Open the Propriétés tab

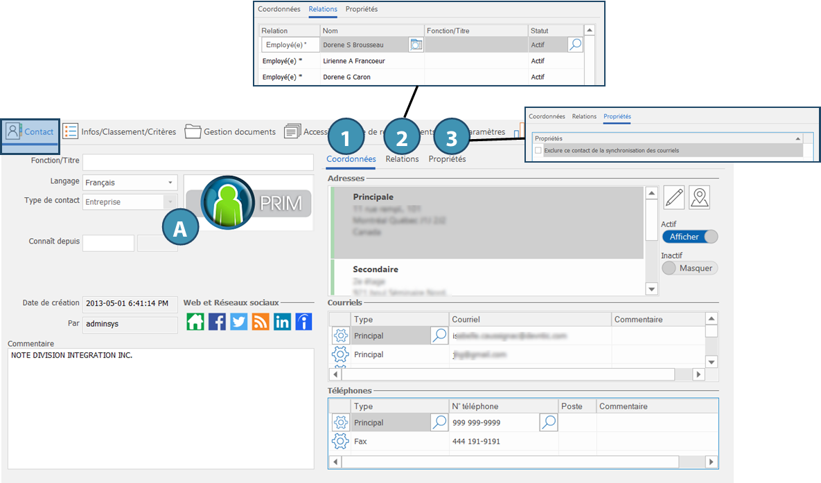tap(447, 159)
